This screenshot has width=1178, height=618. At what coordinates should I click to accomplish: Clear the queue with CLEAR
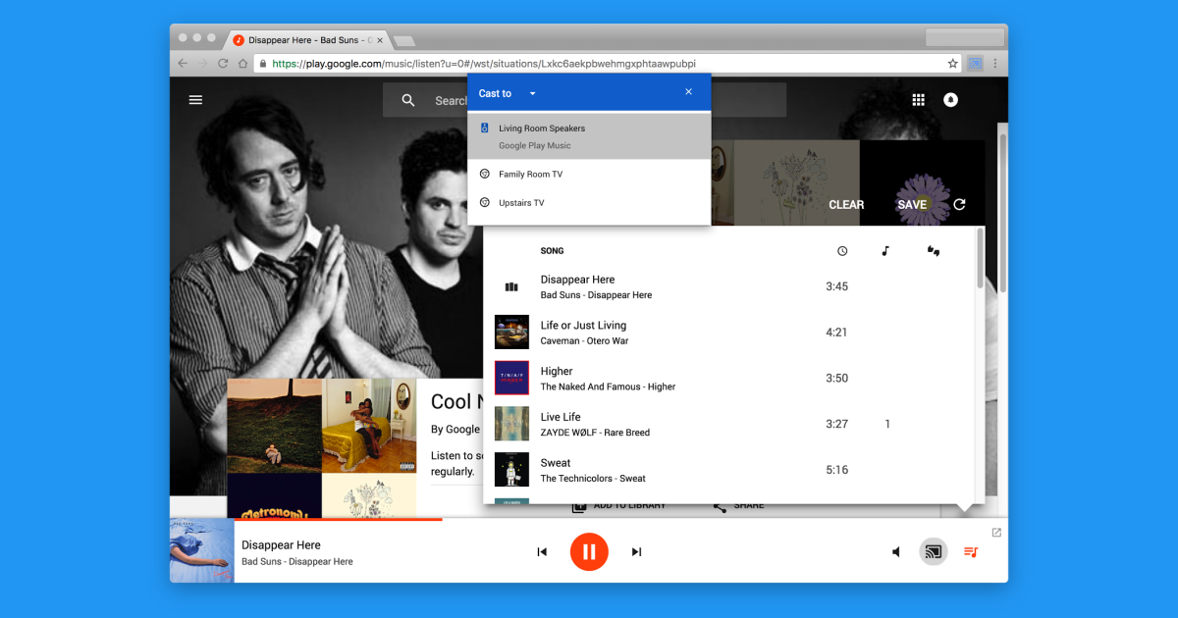click(846, 205)
